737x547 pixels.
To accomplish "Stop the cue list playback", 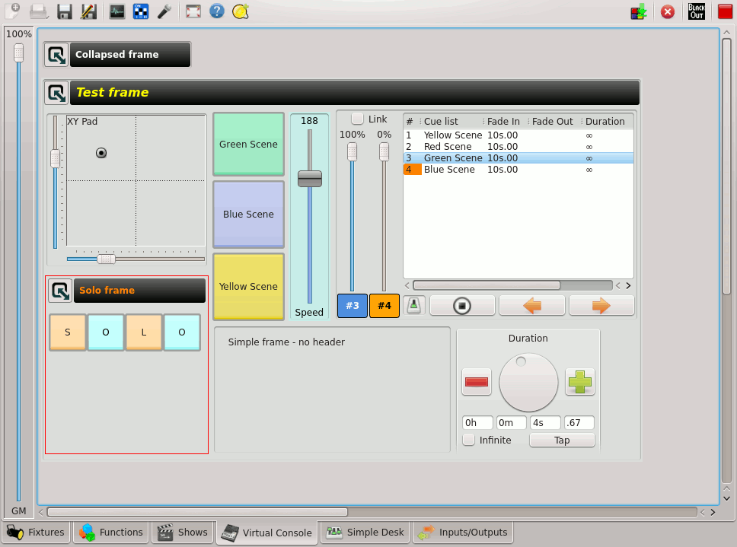I will 462,306.
